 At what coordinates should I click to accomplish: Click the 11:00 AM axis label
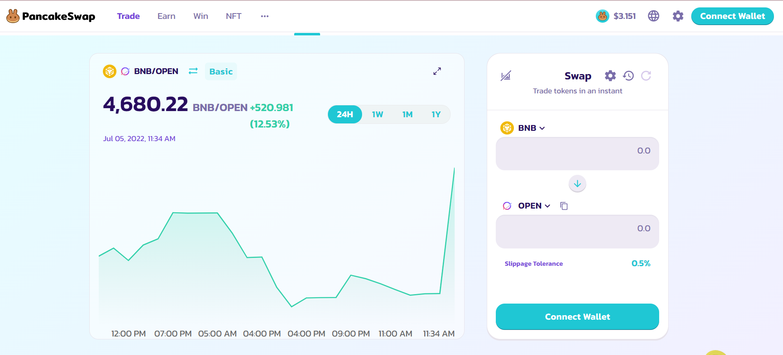(395, 334)
